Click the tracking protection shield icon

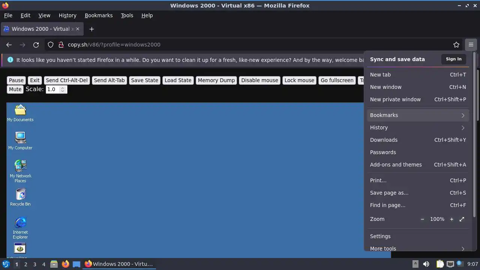(x=51, y=45)
